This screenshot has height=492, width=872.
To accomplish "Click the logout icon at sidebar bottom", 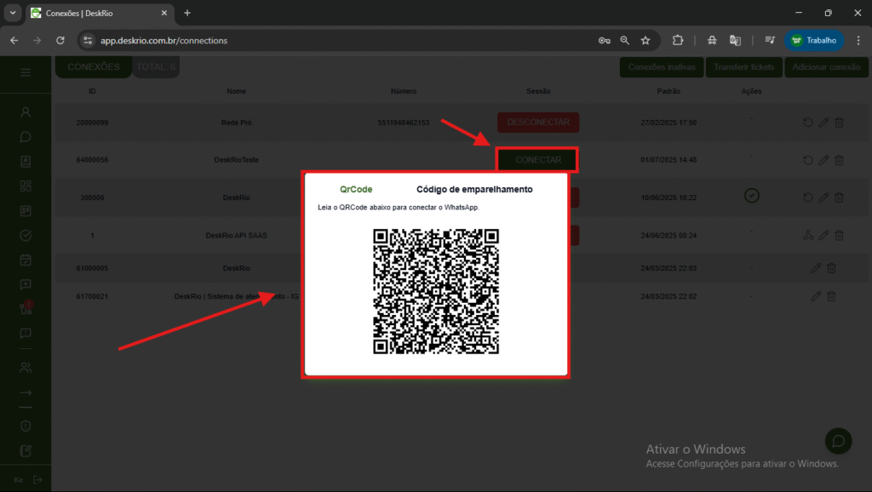I will click(x=37, y=480).
